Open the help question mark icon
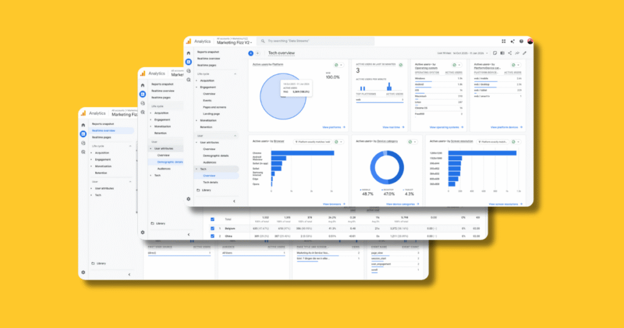 (521, 41)
